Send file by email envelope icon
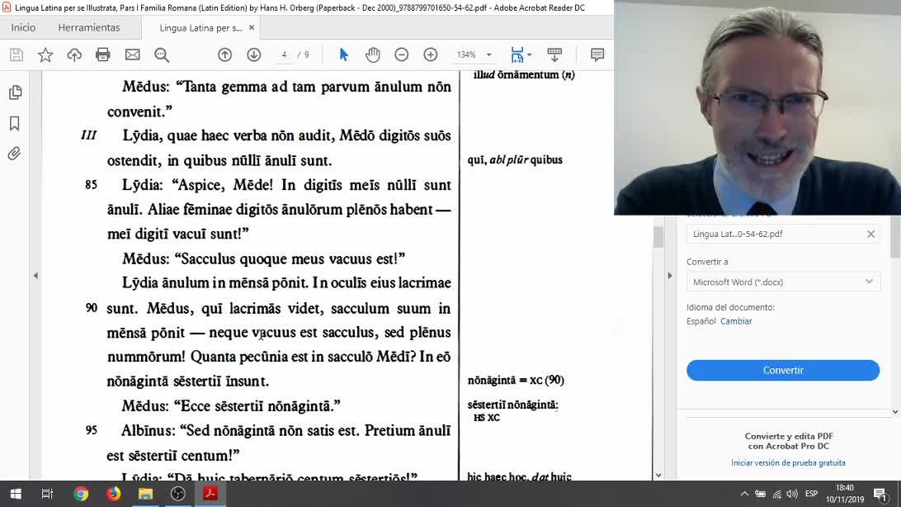This screenshot has width=901, height=507. [132, 54]
